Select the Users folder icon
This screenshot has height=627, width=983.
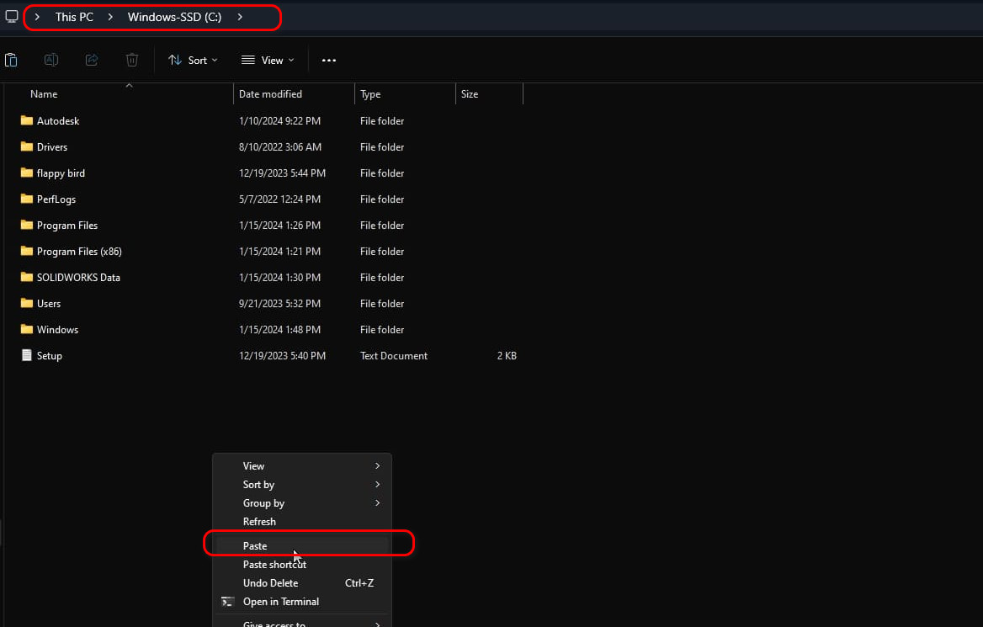click(26, 304)
